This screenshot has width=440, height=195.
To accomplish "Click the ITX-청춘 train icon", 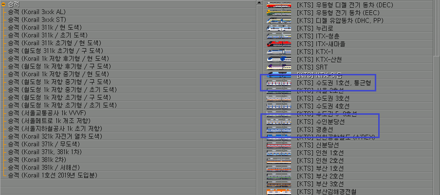I will (279, 36).
